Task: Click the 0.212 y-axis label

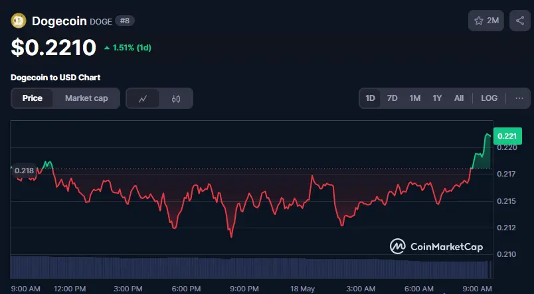Action: 507,228
